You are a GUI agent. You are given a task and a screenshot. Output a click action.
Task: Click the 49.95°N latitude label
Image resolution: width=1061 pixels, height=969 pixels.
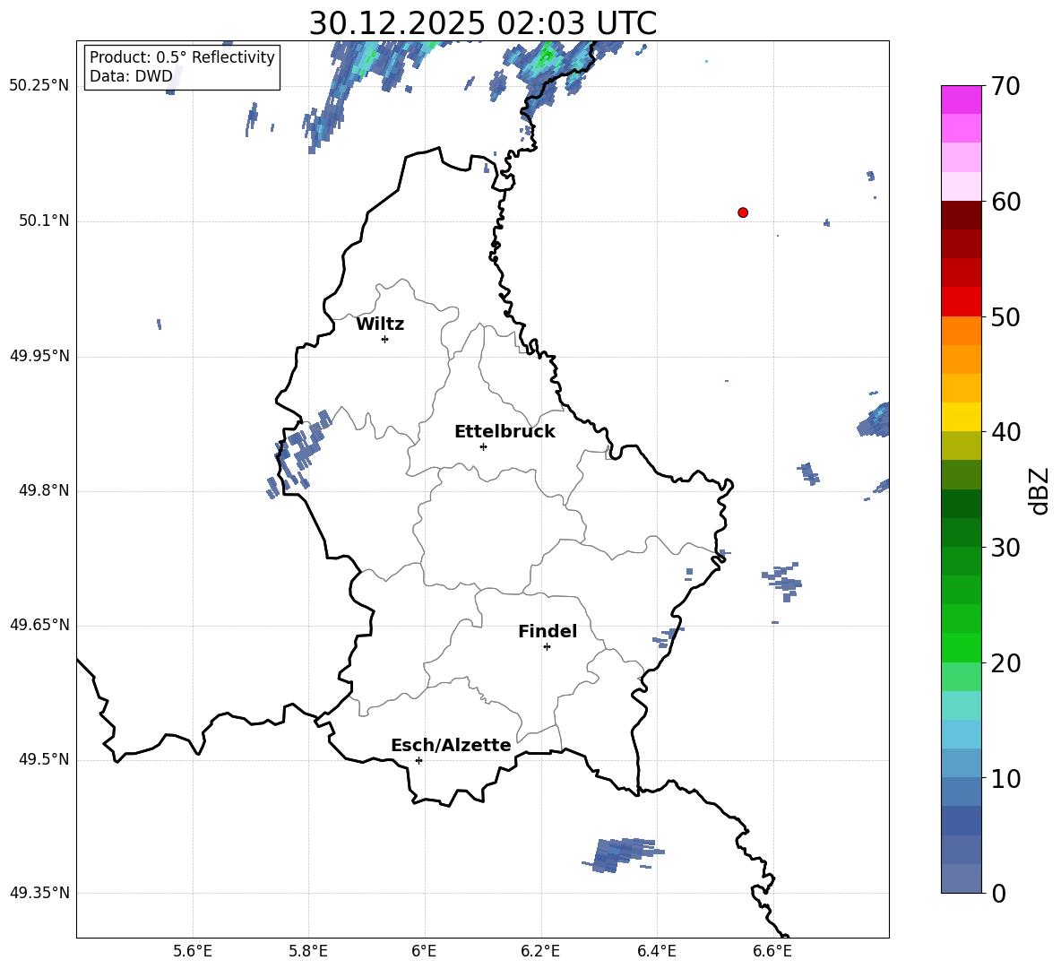pos(39,355)
